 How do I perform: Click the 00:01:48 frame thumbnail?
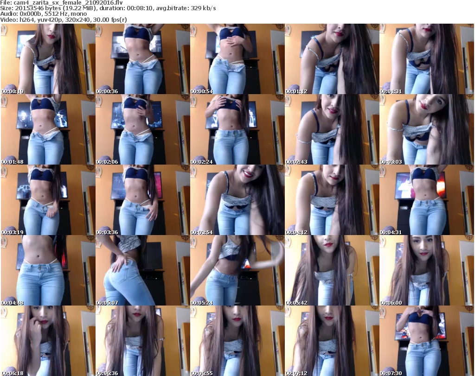48,129
